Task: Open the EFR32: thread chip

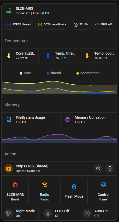Action: [x=19, y=25]
